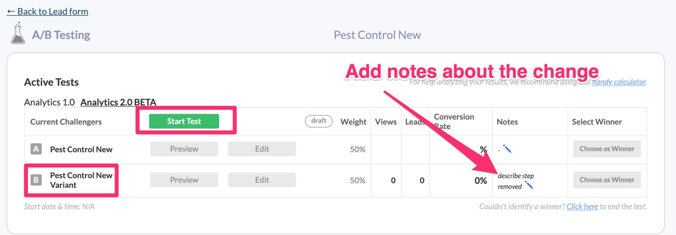Preview the Pest Control New form
Viewport: 676px width, 235px height.
(184, 149)
